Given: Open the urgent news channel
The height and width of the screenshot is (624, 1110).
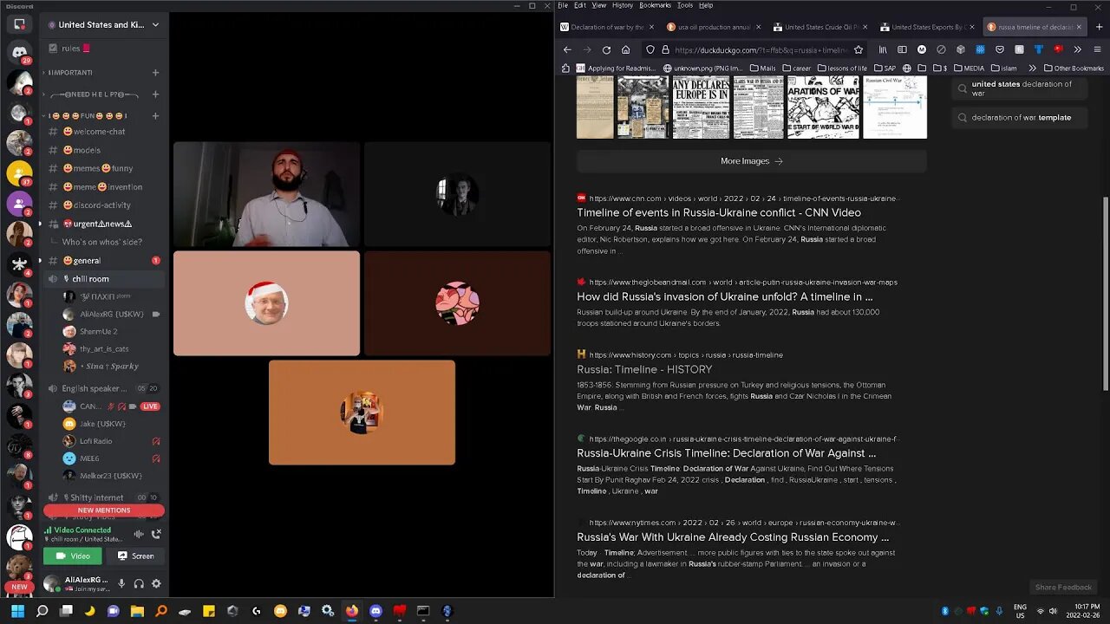Looking at the screenshot, I should click(x=104, y=224).
